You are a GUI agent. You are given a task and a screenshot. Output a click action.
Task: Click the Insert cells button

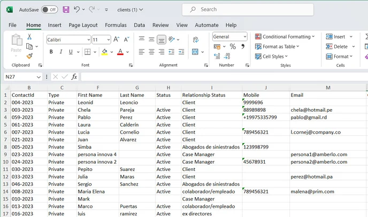pos(335,37)
